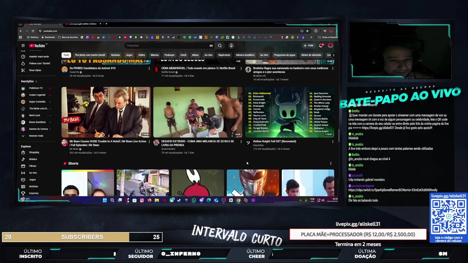Select The Noite com Danilo Gentili chip

click(90, 55)
